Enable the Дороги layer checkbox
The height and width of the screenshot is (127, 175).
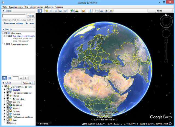pyautogui.click(x=8, y=102)
